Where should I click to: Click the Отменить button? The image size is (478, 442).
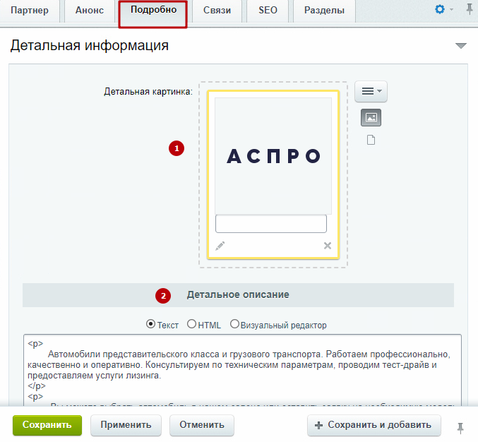point(202,425)
